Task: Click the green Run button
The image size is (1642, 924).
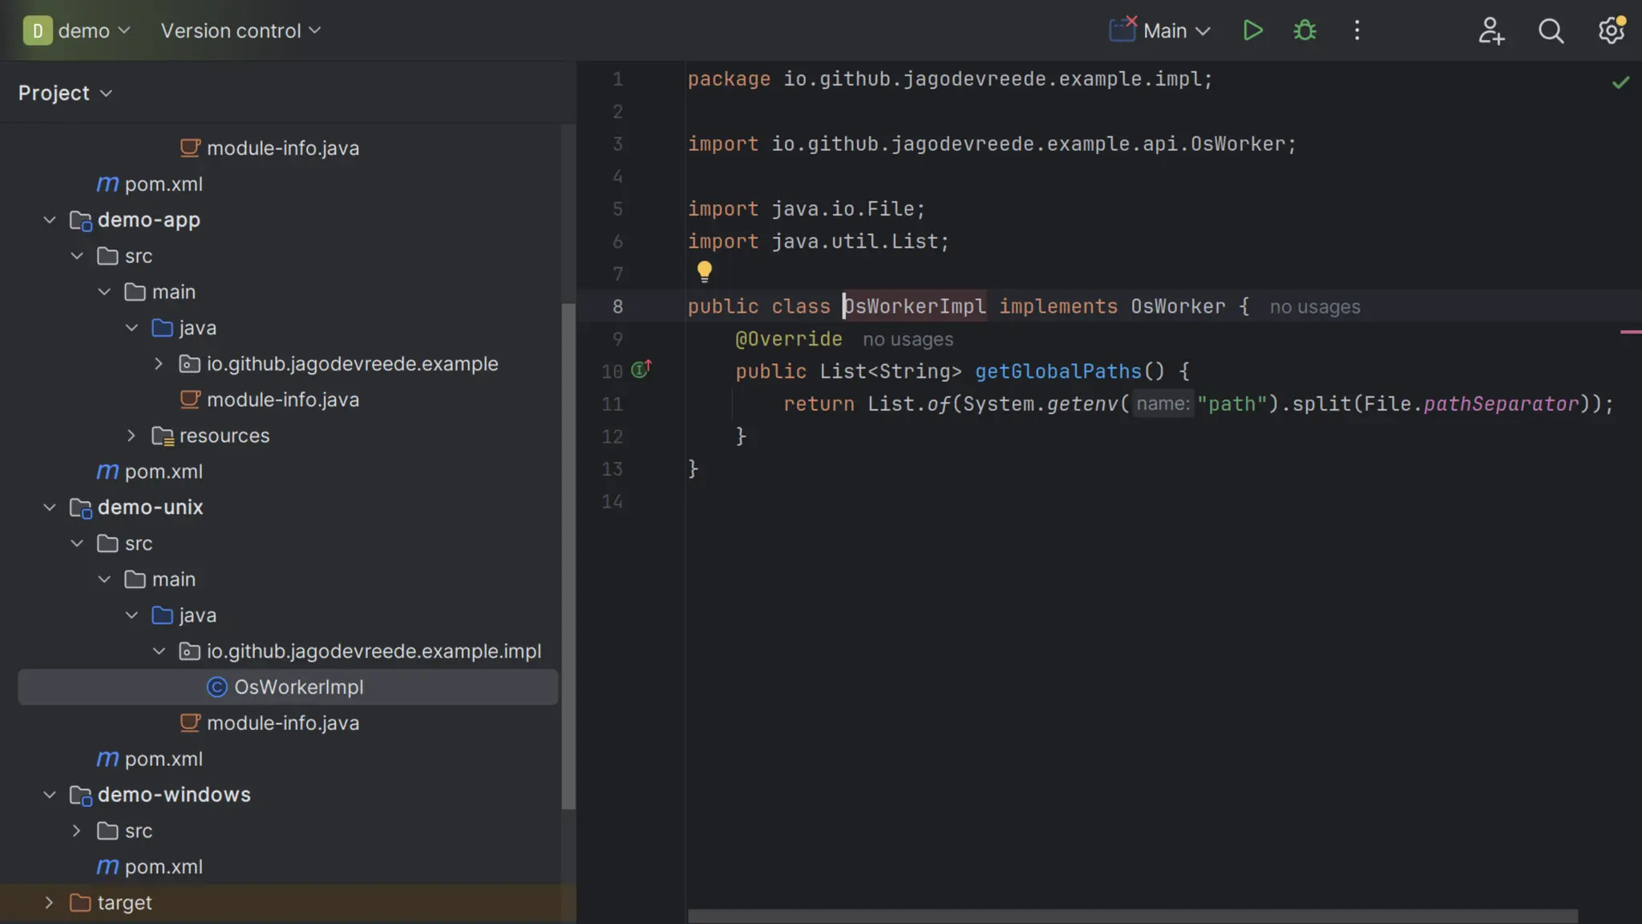Action: click(x=1252, y=30)
